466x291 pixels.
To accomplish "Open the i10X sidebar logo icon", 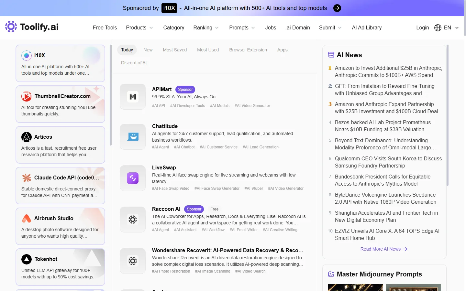I will coord(27,56).
